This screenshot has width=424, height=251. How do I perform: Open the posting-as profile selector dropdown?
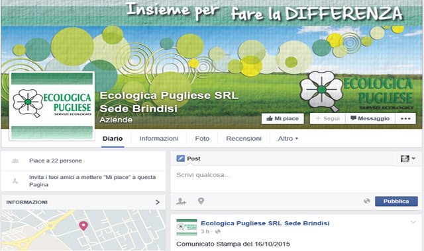tap(408, 159)
